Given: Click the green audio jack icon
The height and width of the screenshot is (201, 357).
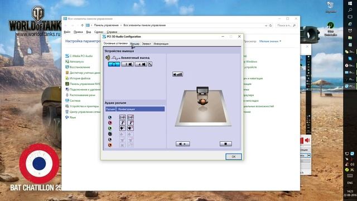Looking at the screenshot, I should click(110, 128).
